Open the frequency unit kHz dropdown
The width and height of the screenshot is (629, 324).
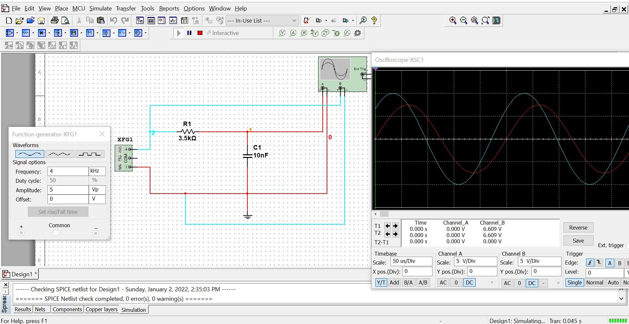click(97, 171)
